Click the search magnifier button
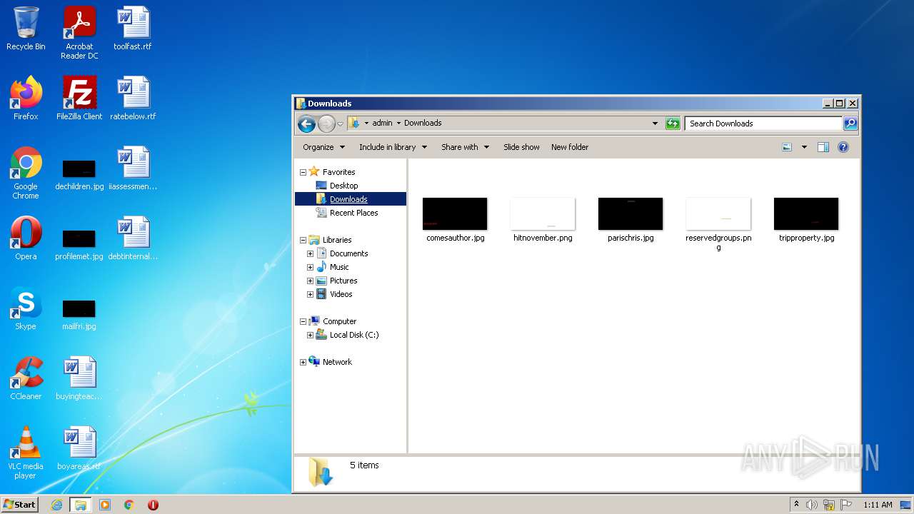Image resolution: width=914 pixels, height=514 pixels. coord(850,124)
